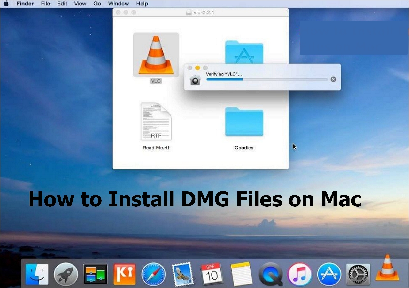
Task: Cancel the VLC verification progress
Action: click(333, 79)
